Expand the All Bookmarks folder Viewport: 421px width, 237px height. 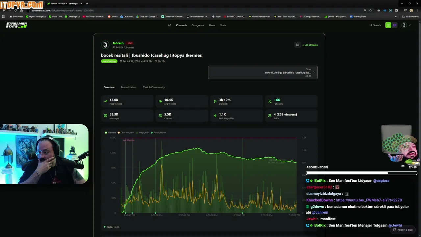[410, 16]
